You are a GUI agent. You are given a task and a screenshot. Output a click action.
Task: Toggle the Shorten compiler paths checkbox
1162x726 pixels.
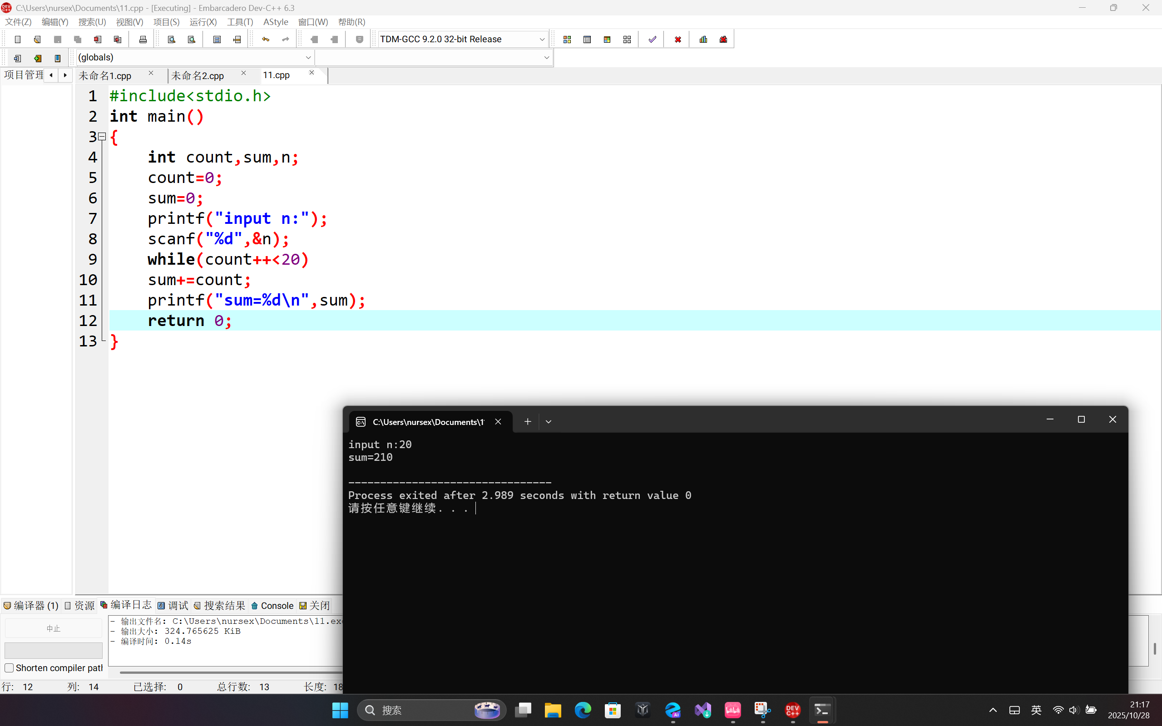pyautogui.click(x=9, y=668)
